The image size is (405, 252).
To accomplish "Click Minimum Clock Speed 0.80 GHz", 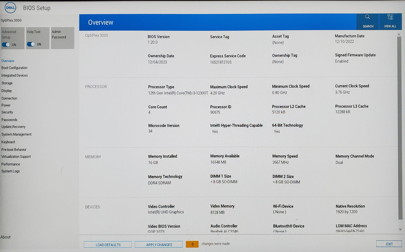I will click(279, 93).
